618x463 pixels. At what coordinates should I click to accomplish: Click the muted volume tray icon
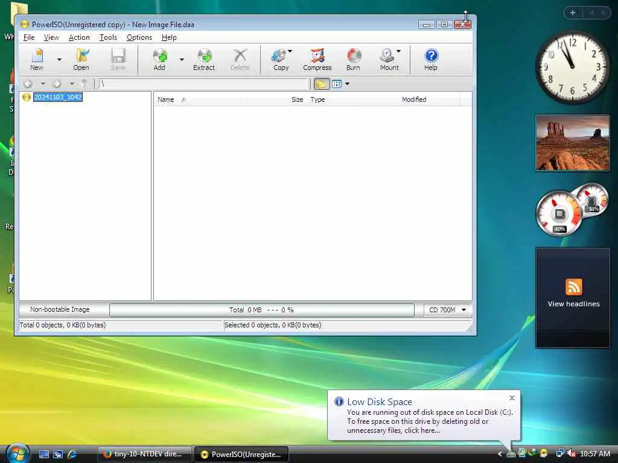pyautogui.click(x=572, y=453)
